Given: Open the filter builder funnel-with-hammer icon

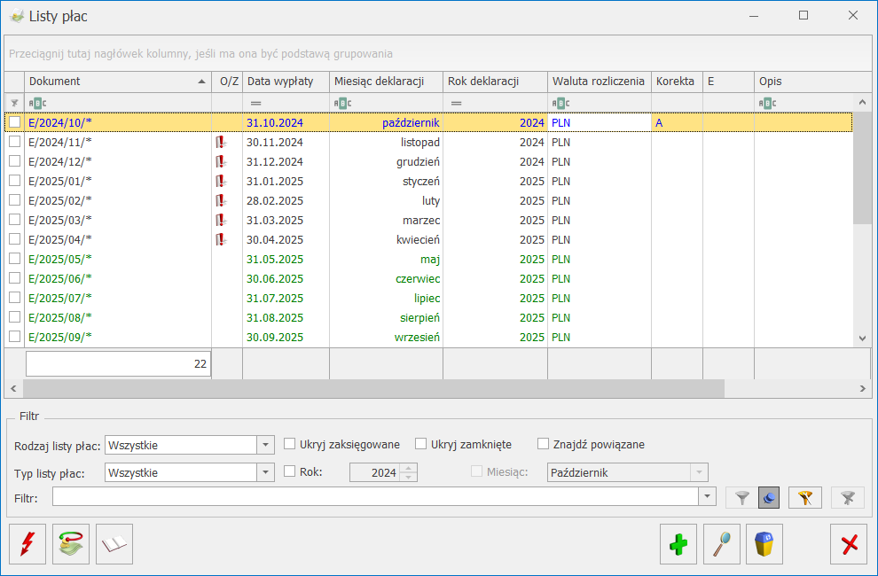Looking at the screenshot, I should tap(805, 498).
